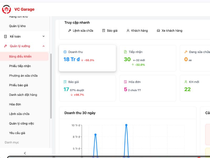The height and width of the screenshot is (158, 210).
Task: Click the Hóa đơn card icon
Action: tap(125, 82)
